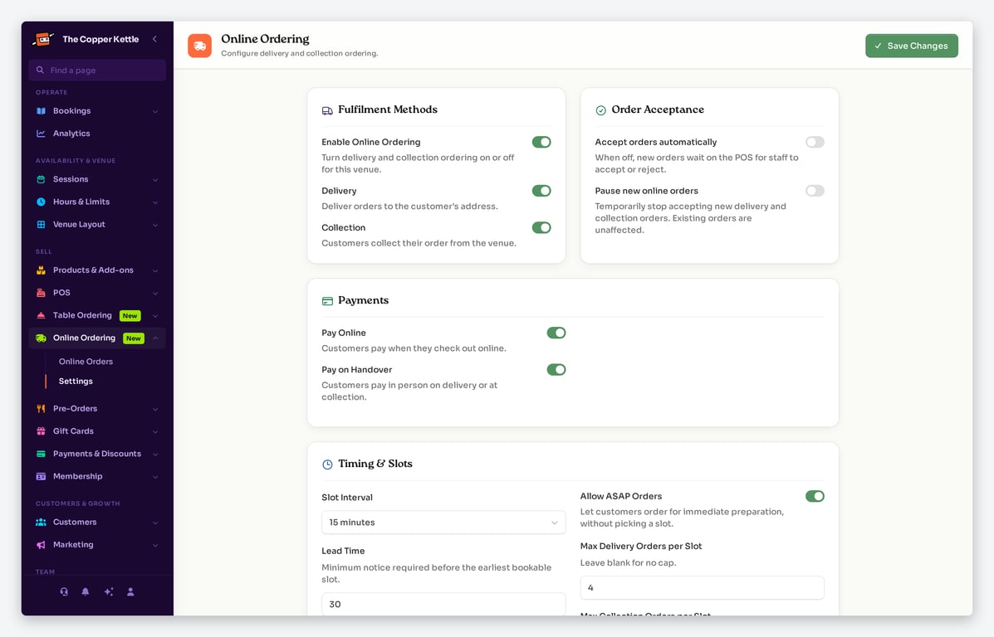The image size is (994, 637).
Task: Expand the Pre-Orders chevron
Action: pos(155,409)
